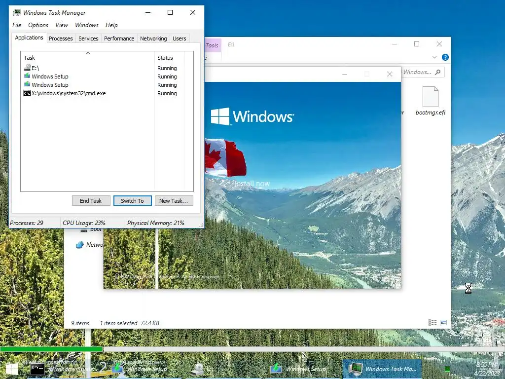The width and height of the screenshot is (505, 379).
Task: Click the green setup progress bar
Action: tap(51, 349)
